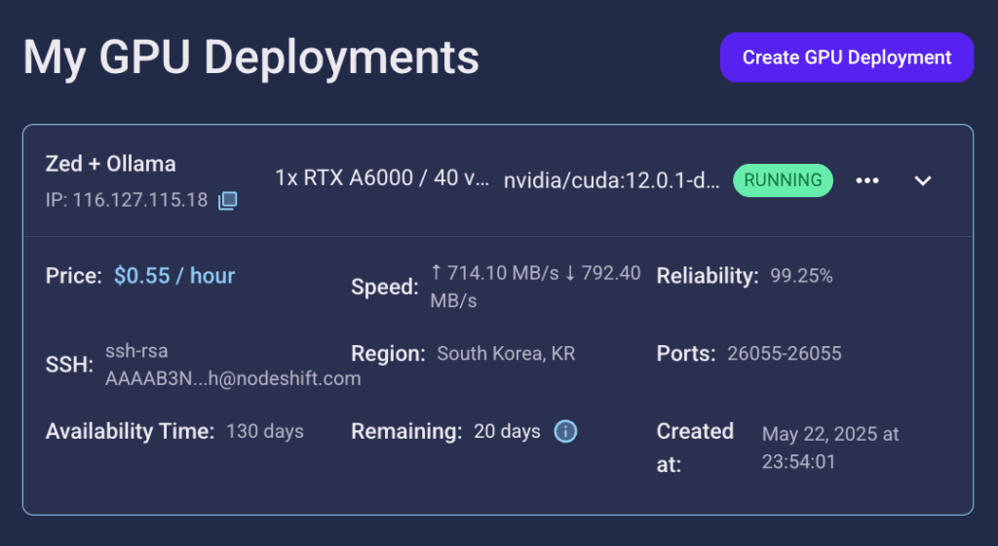Click the 1x RTX A6000 GPU spec

[x=382, y=180]
